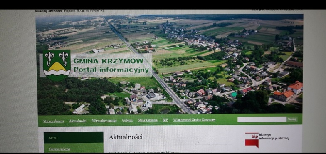
Task: Open the Galeria menu item
Action: (127, 120)
